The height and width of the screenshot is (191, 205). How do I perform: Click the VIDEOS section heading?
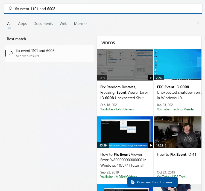pos(108,43)
